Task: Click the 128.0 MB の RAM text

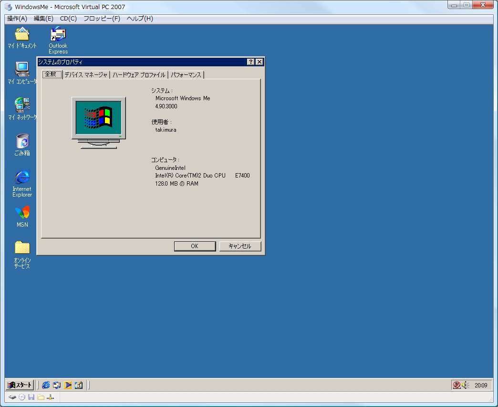Action: pyautogui.click(x=176, y=184)
